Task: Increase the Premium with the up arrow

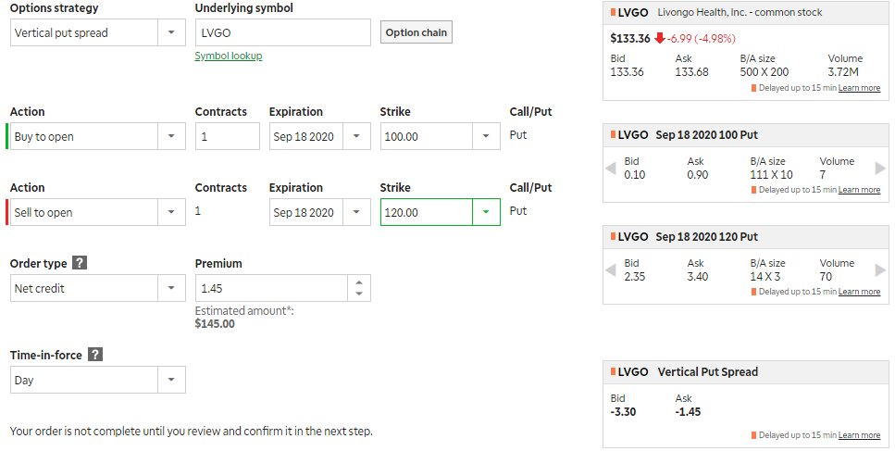Action: (x=359, y=282)
